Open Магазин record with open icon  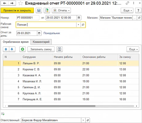(x=139, y=18)
